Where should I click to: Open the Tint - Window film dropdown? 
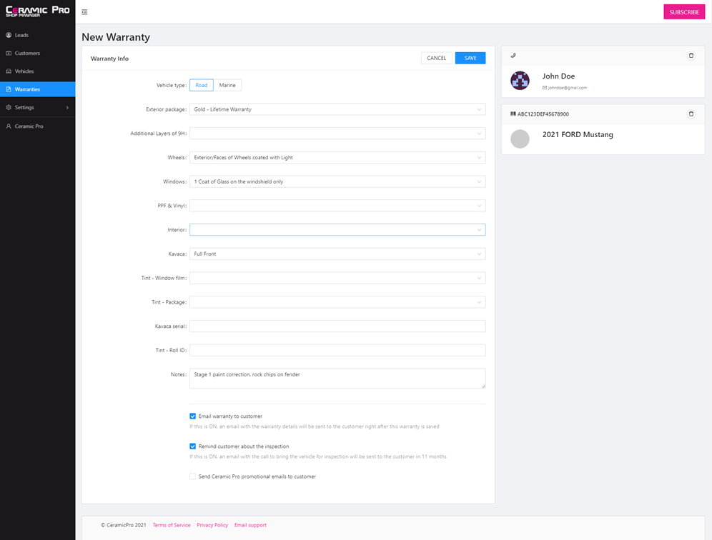(x=337, y=278)
